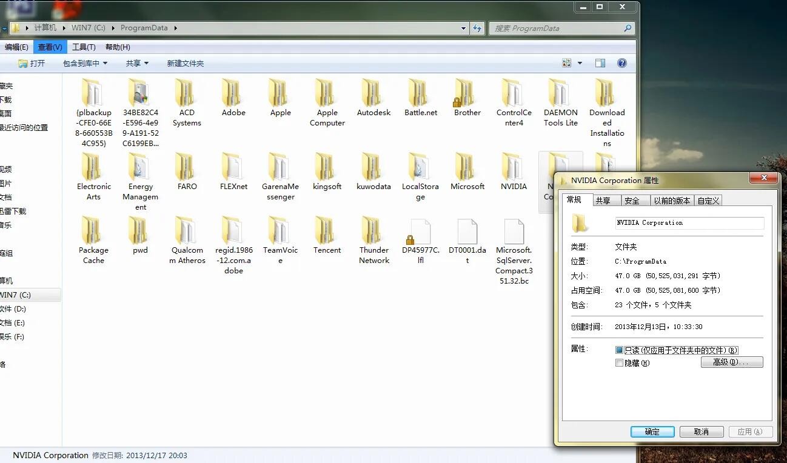
Task: Open the address bar history dropdown
Action: point(463,28)
